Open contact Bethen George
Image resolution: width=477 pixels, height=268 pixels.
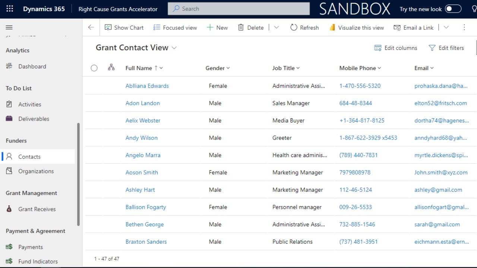point(145,224)
